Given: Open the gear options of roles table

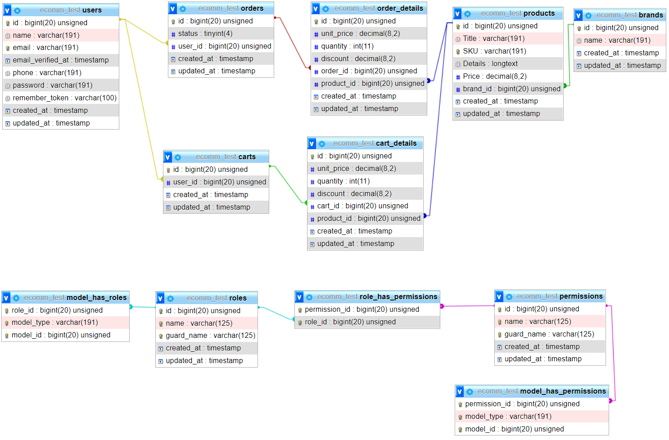Looking at the screenshot, I should point(170,298).
